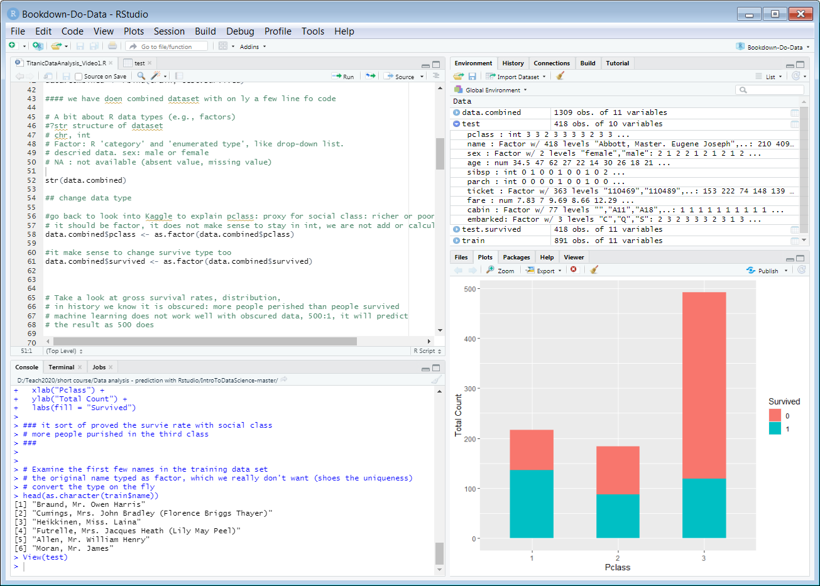Click the Re-run previous code region icon
The image size is (820, 586).
coord(371,76)
